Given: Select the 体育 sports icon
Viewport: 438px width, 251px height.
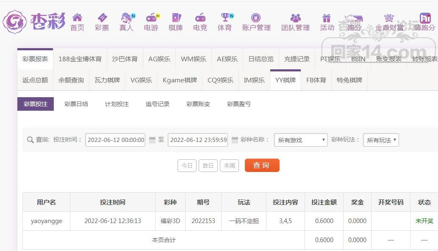Looking at the screenshot, I should click(225, 22).
